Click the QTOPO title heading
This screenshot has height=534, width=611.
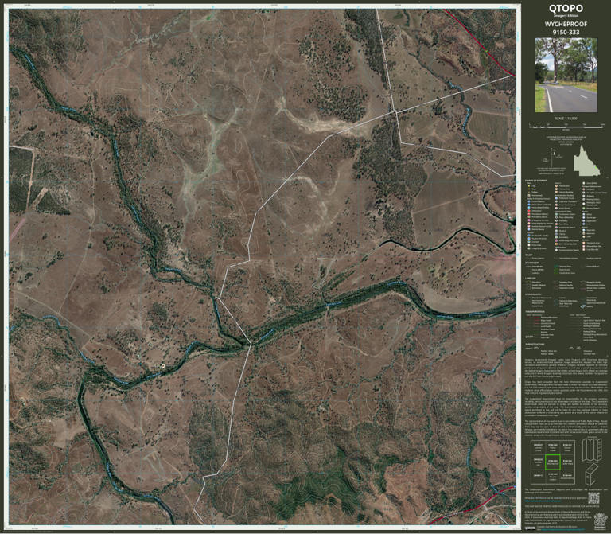coord(566,8)
